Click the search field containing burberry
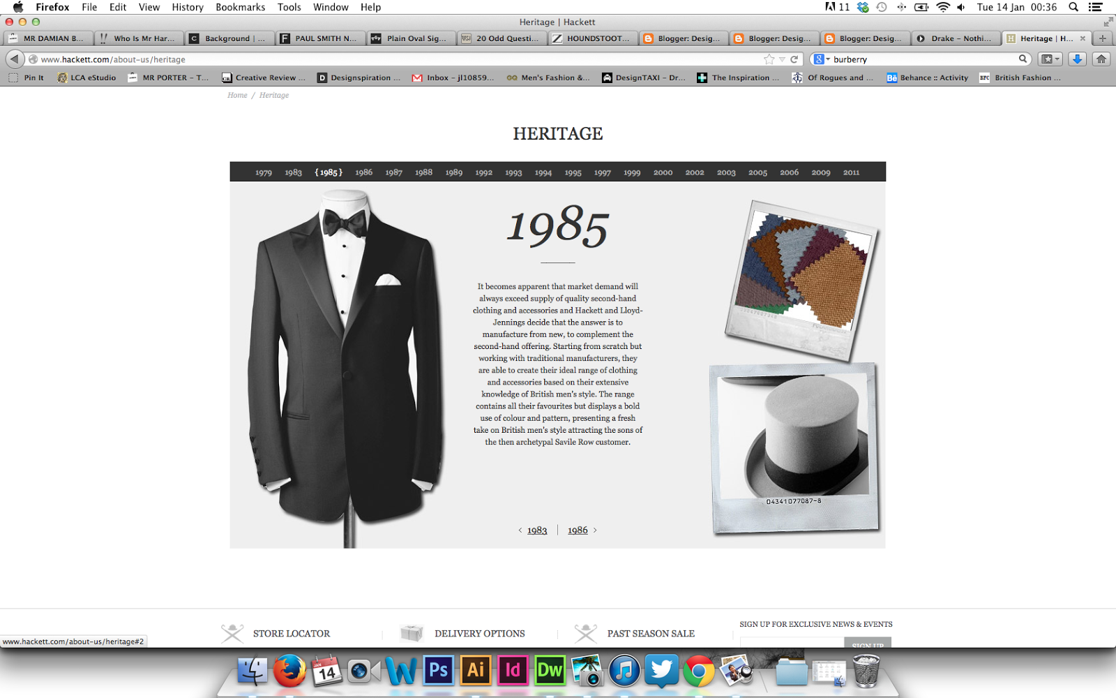Screen dimensions: 1116x698 (x=921, y=59)
